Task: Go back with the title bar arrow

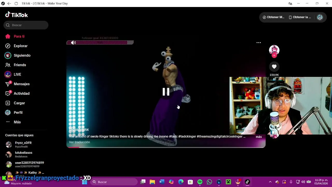Action: pyautogui.click(x=9, y=3)
